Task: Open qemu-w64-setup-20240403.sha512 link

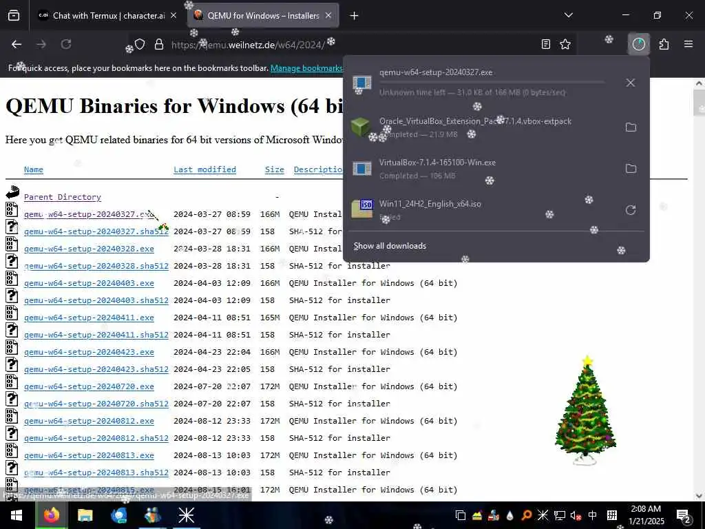Action: [x=96, y=300]
